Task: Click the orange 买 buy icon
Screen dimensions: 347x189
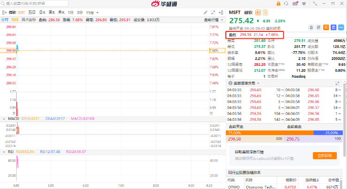Action: pyautogui.click(x=326, y=27)
